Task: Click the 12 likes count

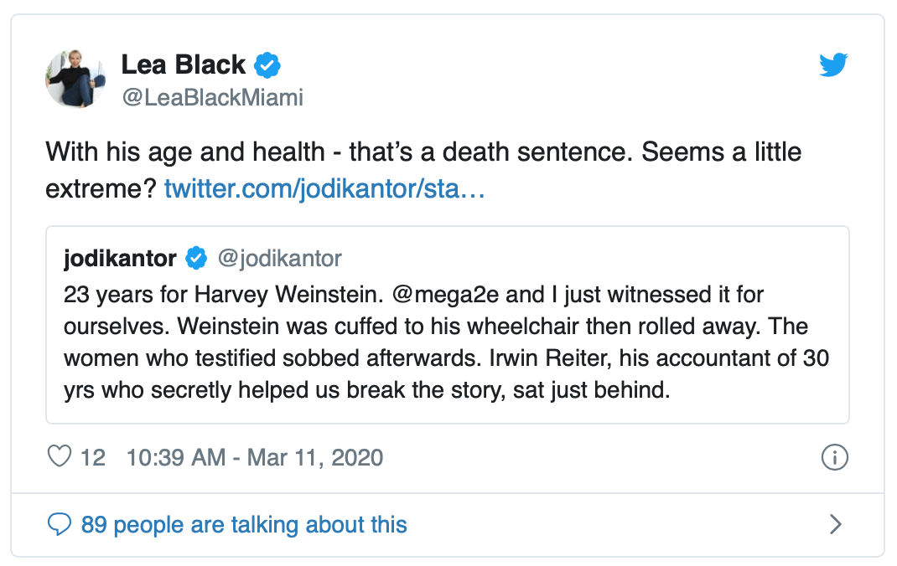Action: 92,457
